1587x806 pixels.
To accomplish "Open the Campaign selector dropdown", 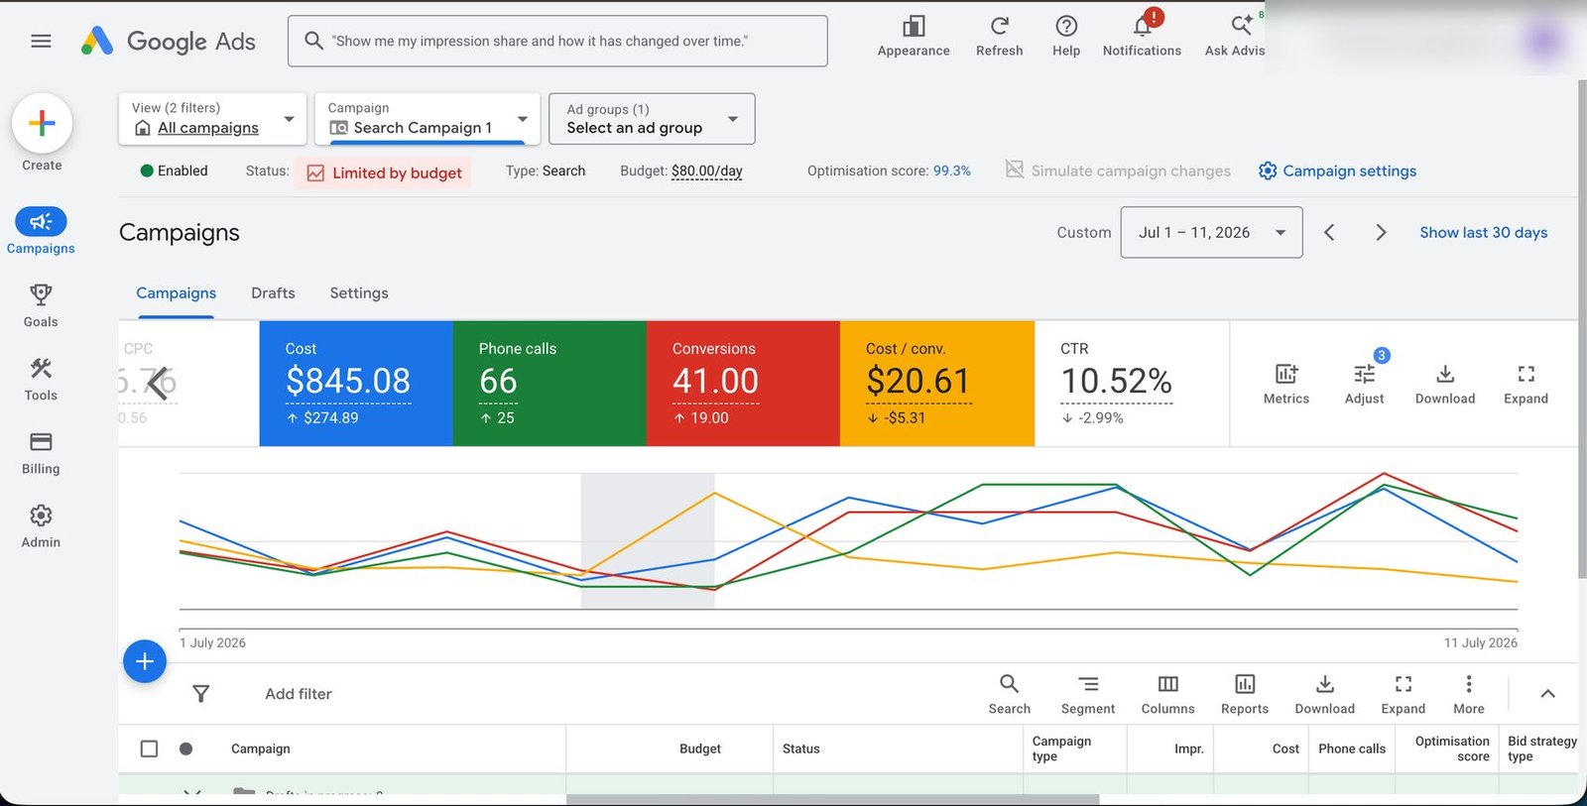I will (427, 119).
